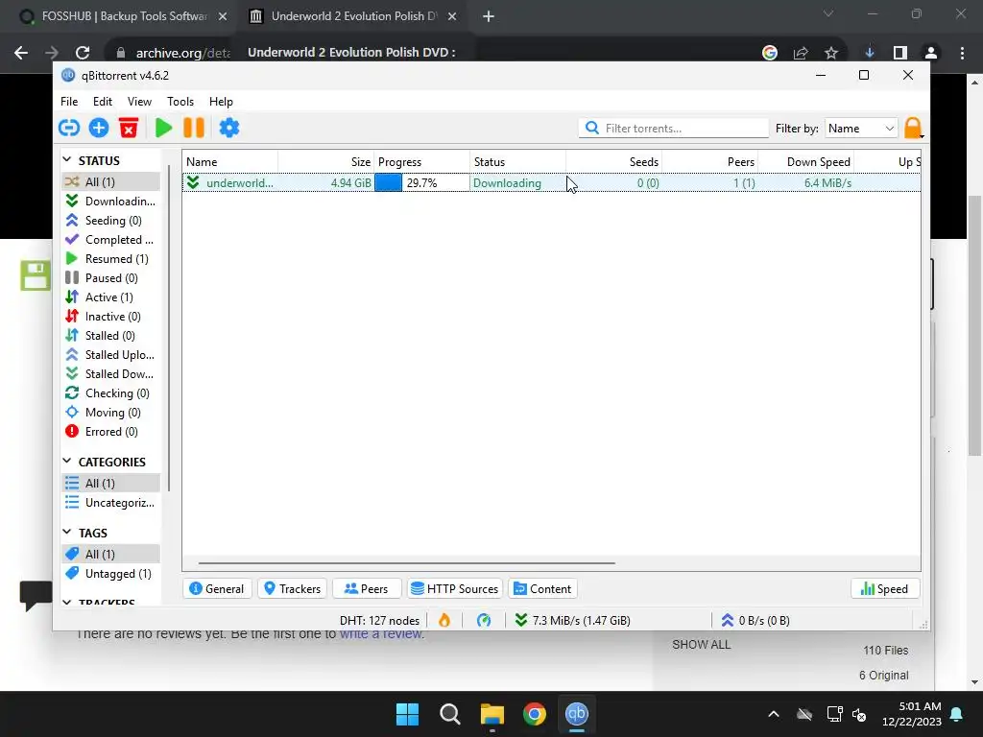
Task: Click the Filter torrents search field
Action: (674, 129)
